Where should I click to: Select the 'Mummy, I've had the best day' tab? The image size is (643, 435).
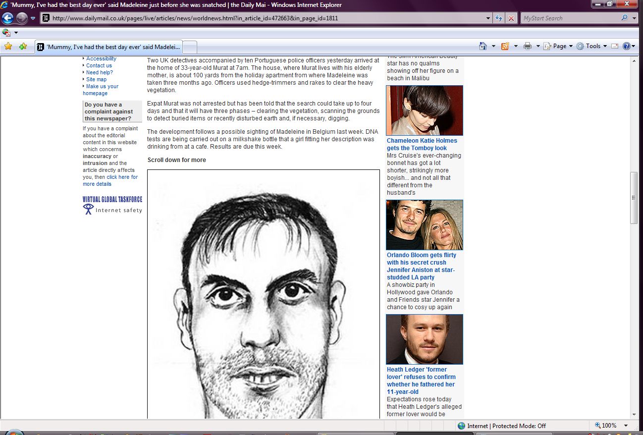click(x=109, y=47)
